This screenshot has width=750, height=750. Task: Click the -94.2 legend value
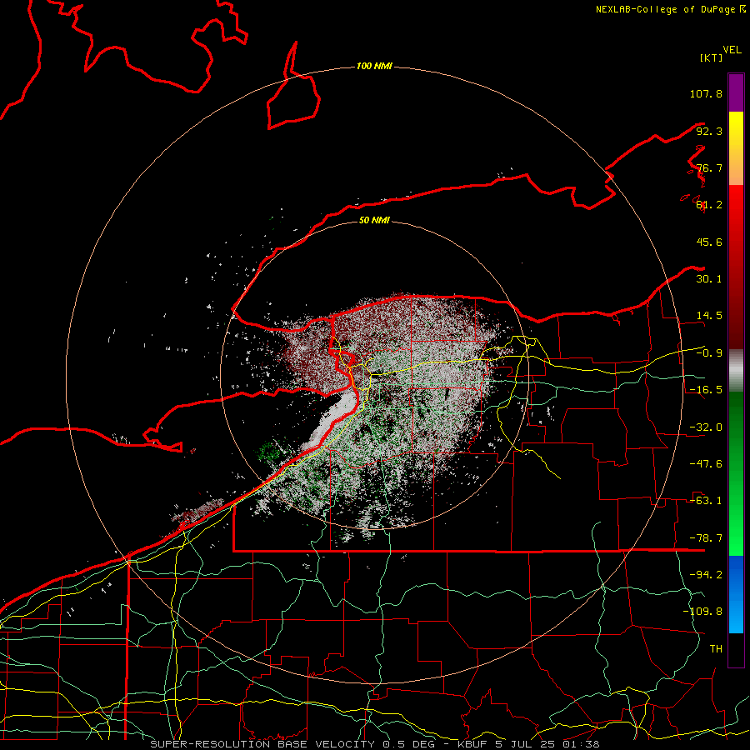pos(706,575)
